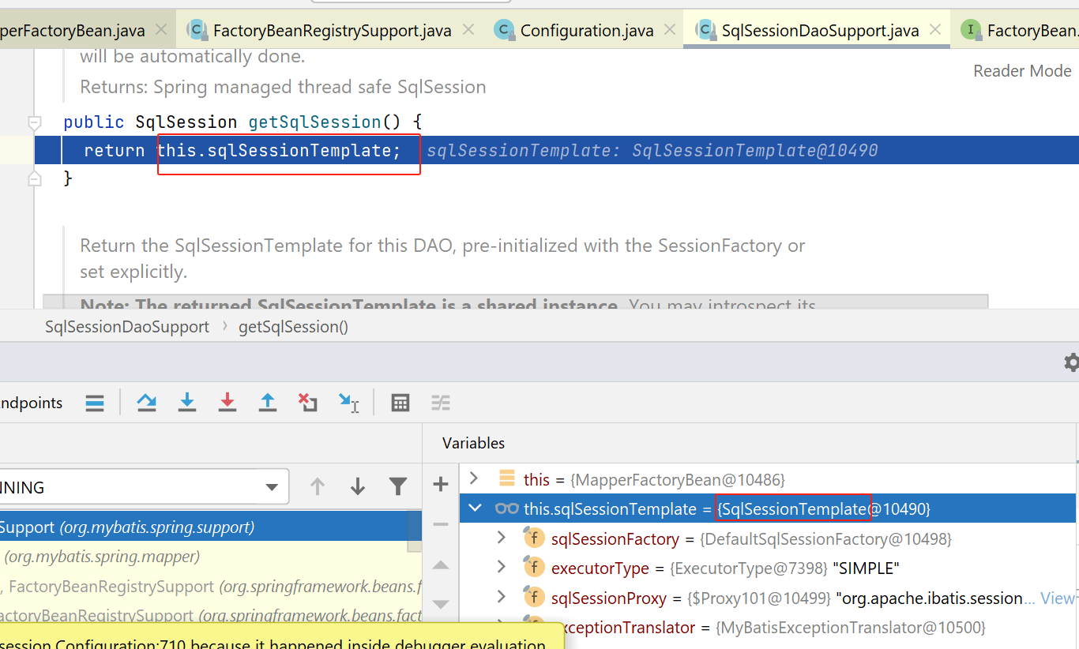
Task: Click the Step Into debugger icon
Action: [x=187, y=403]
